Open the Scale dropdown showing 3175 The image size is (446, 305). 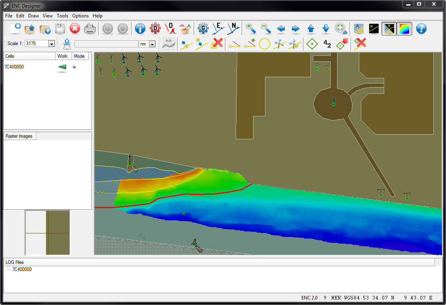[x=51, y=44]
